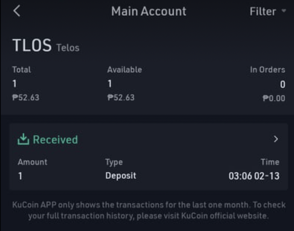Open the Filter dropdown

pos(268,12)
